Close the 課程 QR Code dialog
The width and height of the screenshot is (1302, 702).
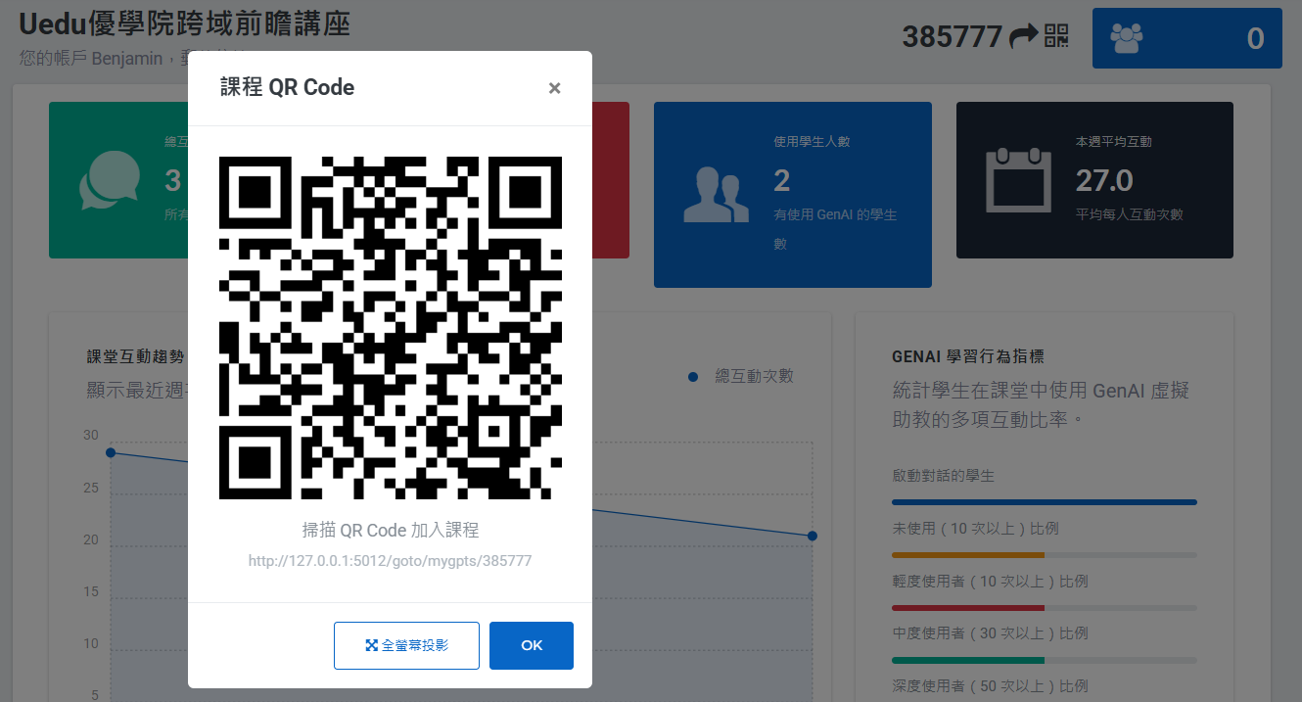coord(554,87)
